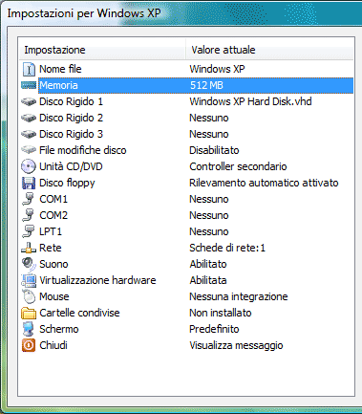Click the 512 MB memory value

pyautogui.click(x=206, y=85)
